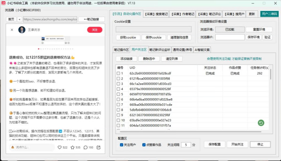The image size is (281, 161).
Task: Click the heart like icon on the note
Action: tap(60, 147)
